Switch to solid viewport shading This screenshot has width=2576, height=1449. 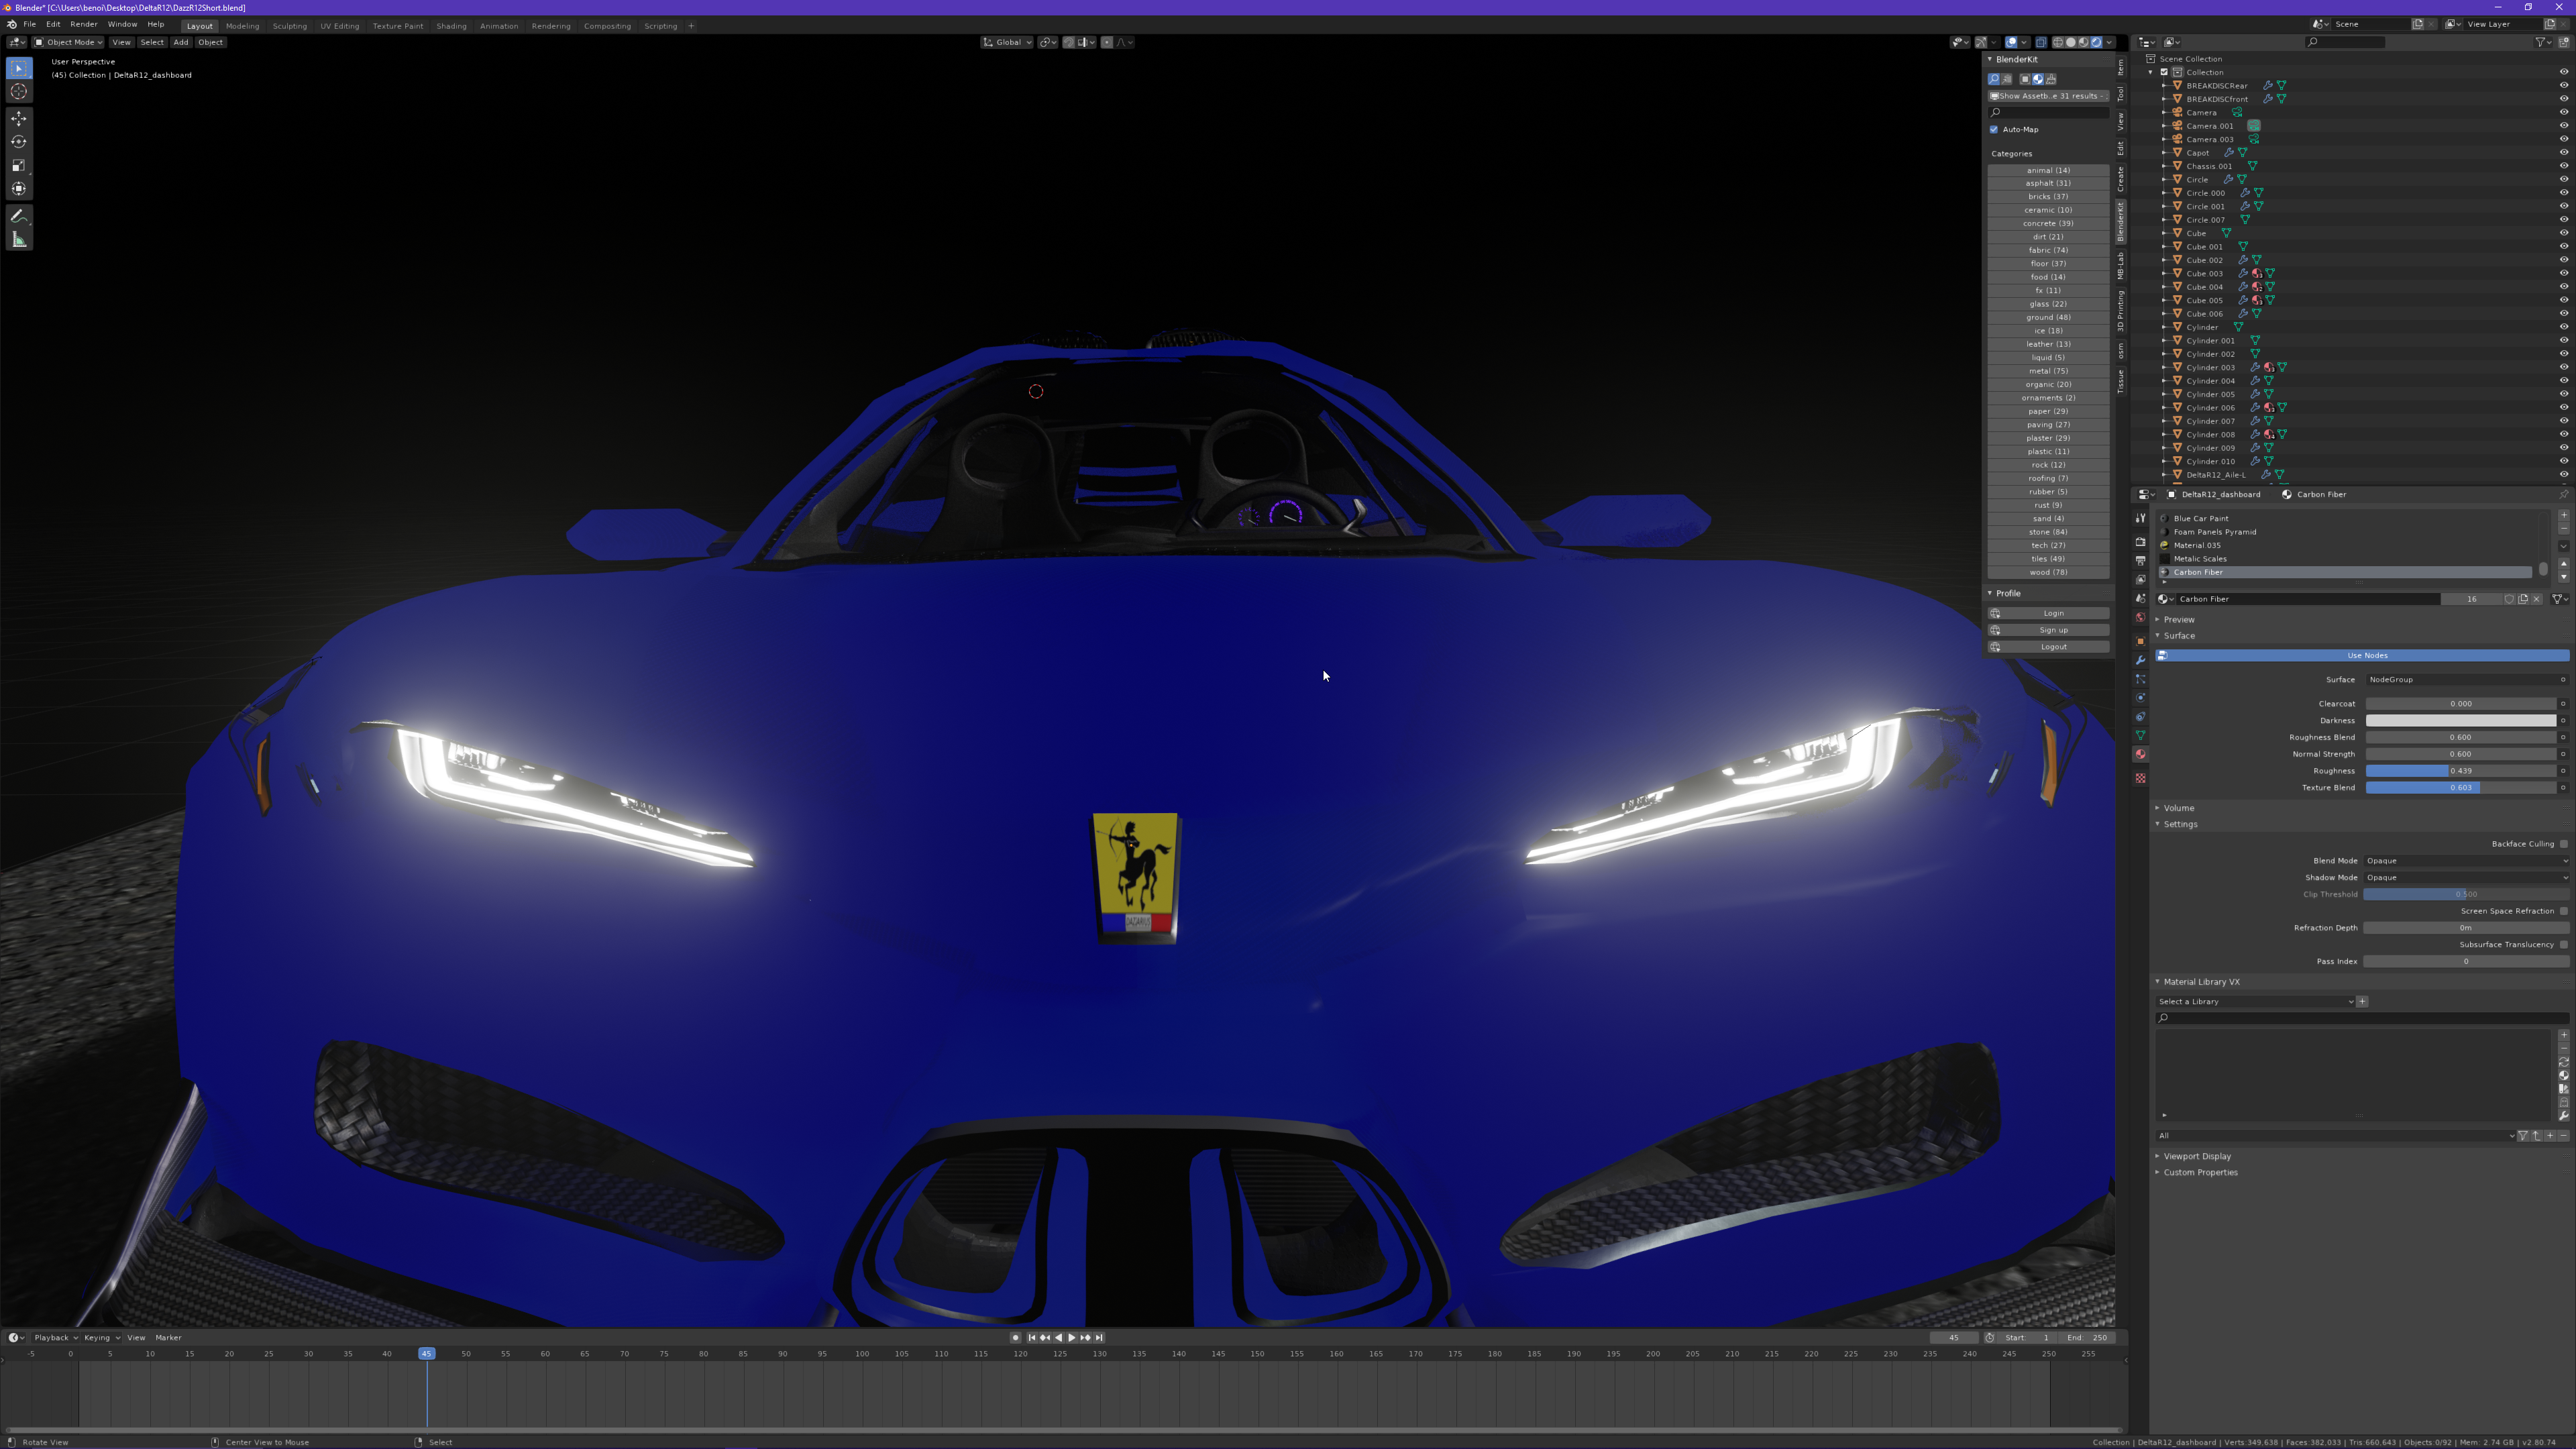[x=2071, y=42]
